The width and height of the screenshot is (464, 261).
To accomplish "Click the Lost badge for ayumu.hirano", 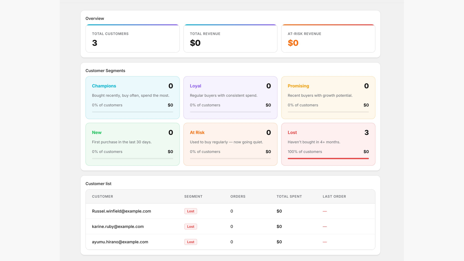I will [x=191, y=242].
